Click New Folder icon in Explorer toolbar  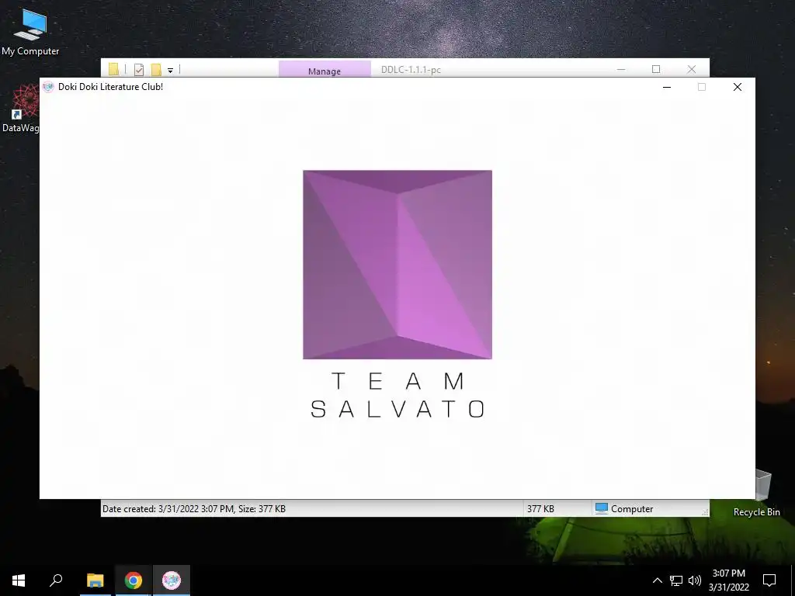156,69
